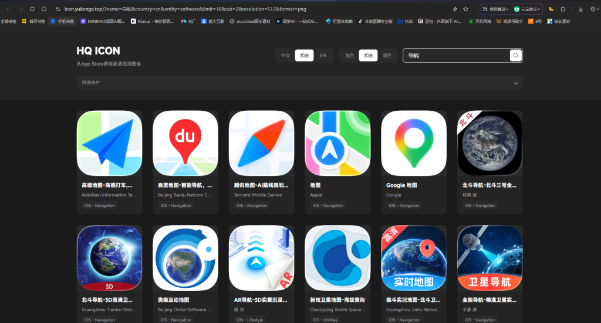This screenshot has height=323, width=601.
Task: Click the 百度地图-智能导航 title text
Action: pyautogui.click(x=185, y=185)
